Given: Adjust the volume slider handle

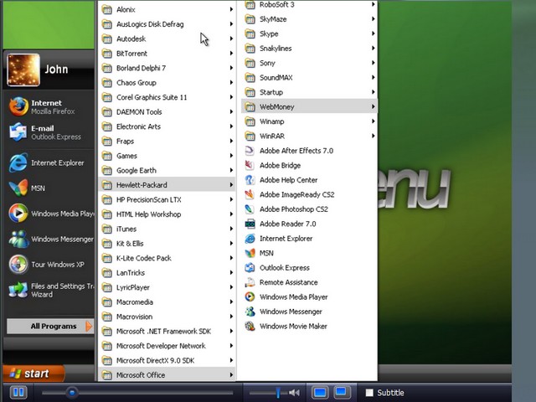Looking at the screenshot, I should pos(278,393).
